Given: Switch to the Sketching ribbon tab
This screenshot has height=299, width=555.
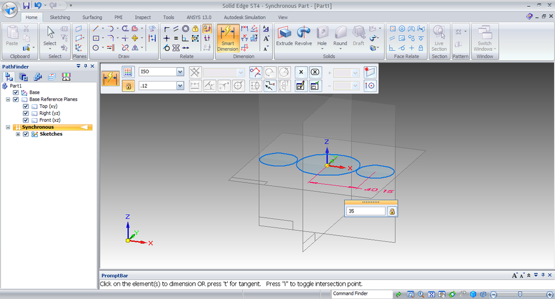Looking at the screenshot, I should pos(60,17).
